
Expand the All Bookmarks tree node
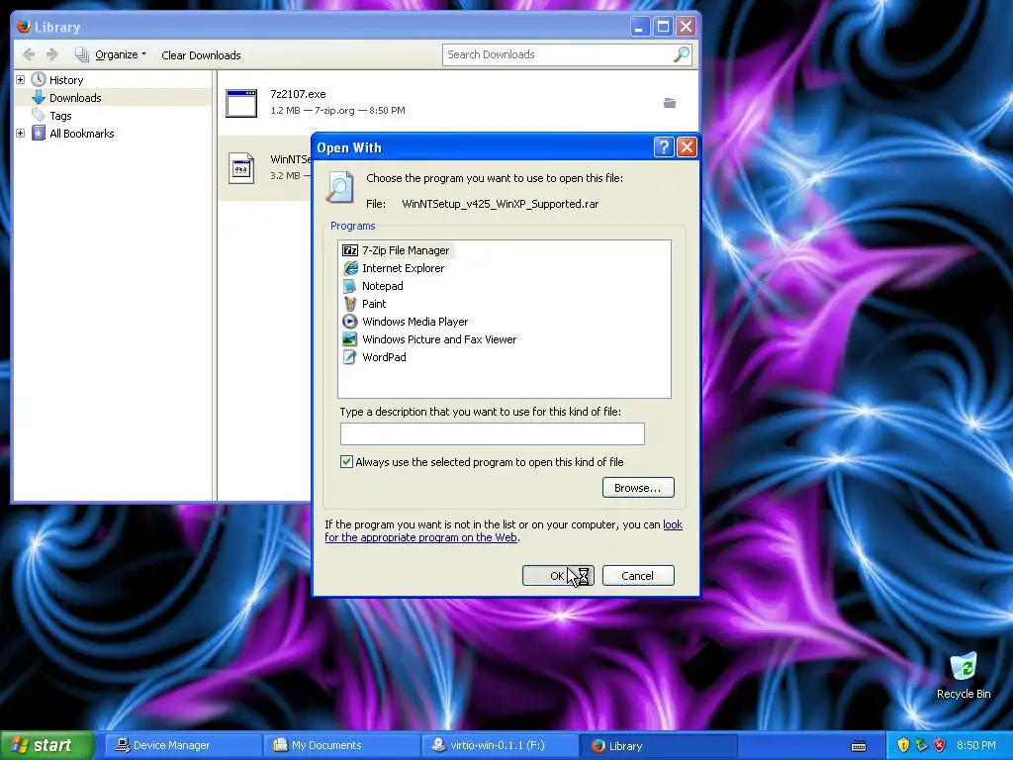[x=20, y=134]
